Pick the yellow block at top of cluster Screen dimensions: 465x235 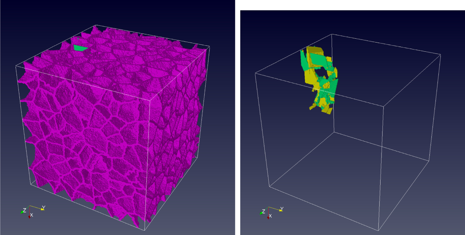click(x=313, y=51)
